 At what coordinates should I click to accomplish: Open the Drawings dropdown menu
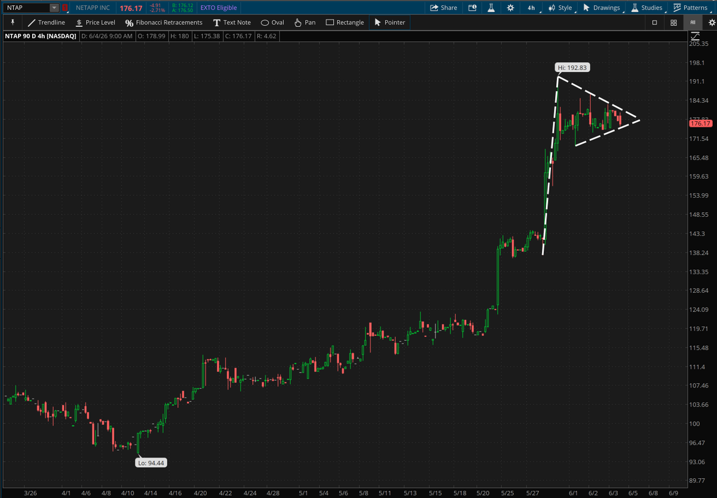tap(601, 8)
